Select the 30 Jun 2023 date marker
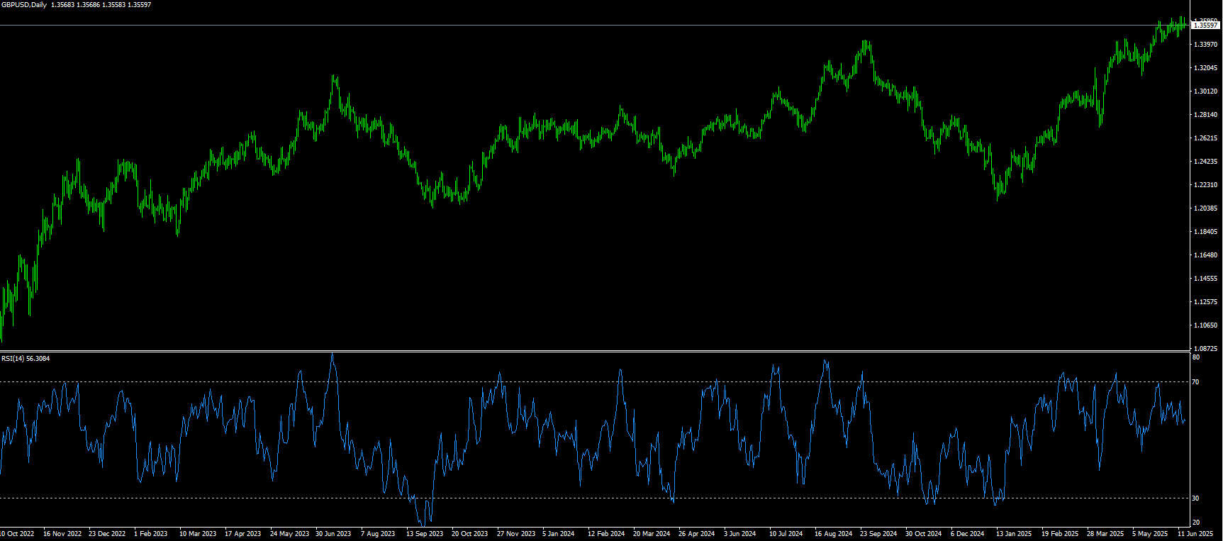 [x=333, y=534]
